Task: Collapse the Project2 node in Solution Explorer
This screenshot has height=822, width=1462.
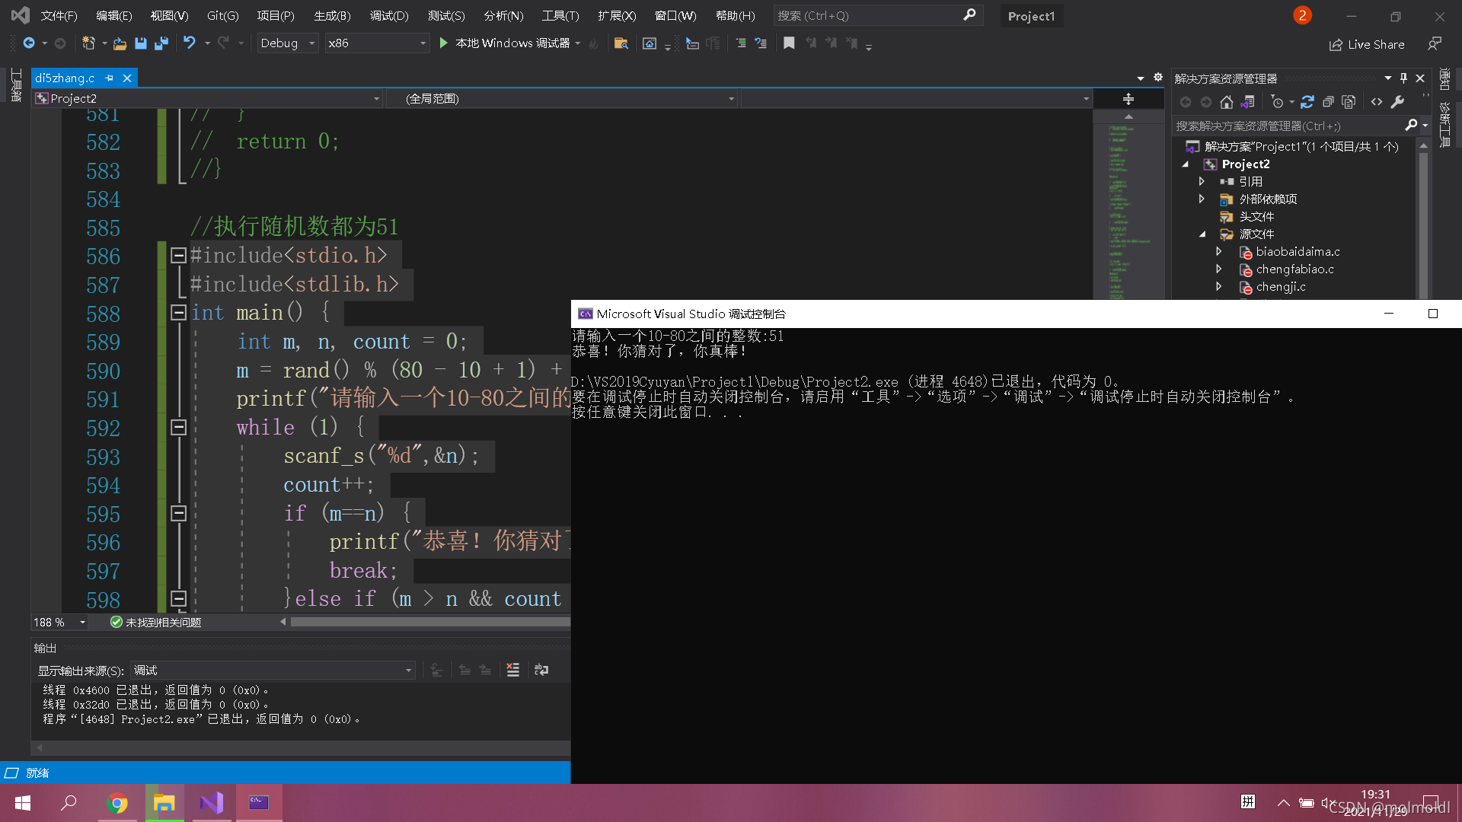Action: coord(1186,164)
